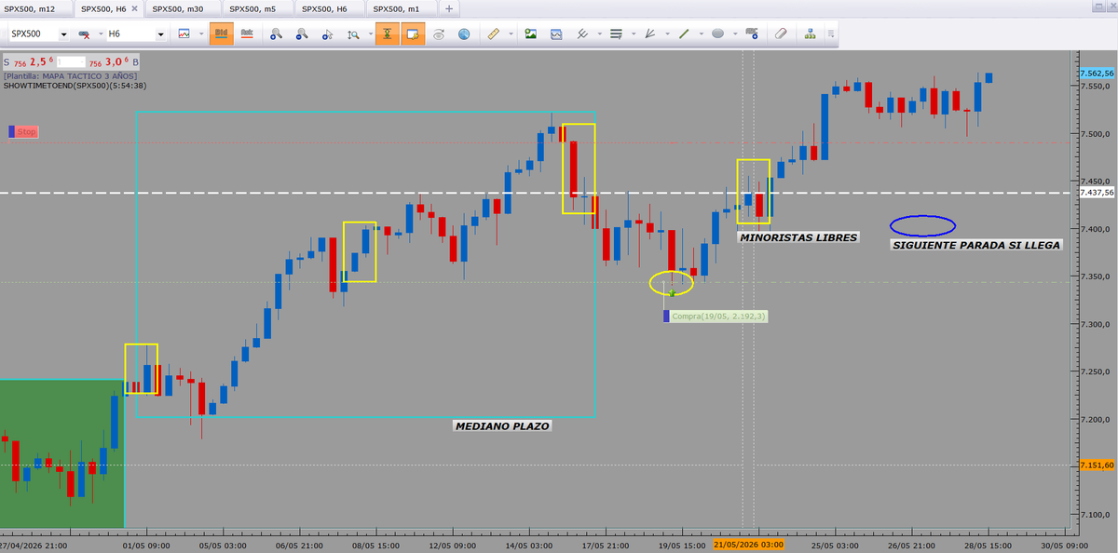Expand the ellipse shape dropdown arrow
Image resolution: width=1118 pixels, height=553 pixels.
pos(734,34)
